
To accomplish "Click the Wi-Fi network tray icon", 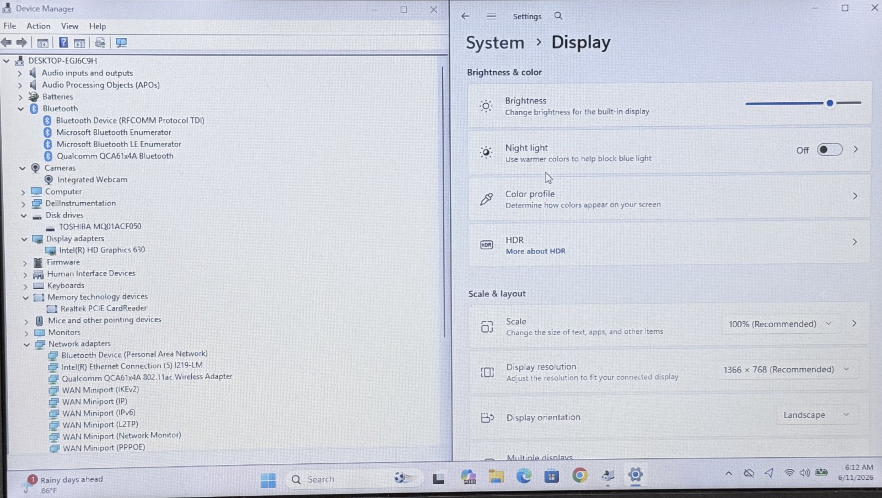I will [x=789, y=473].
